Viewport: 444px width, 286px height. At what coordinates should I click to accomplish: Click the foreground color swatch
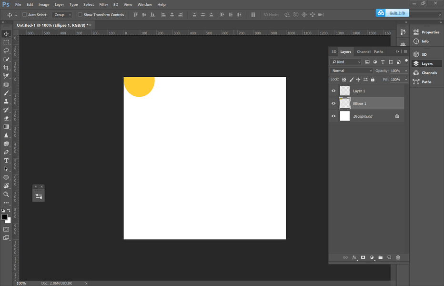(x=4, y=217)
